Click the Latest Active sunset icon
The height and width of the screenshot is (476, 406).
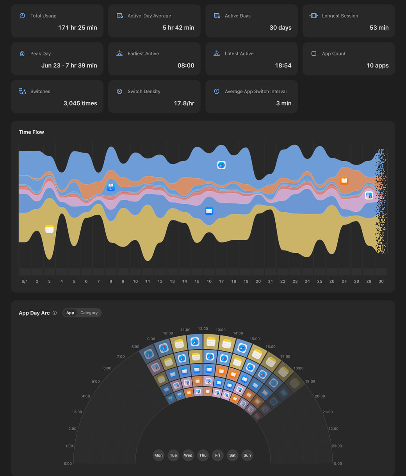click(217, 53)
